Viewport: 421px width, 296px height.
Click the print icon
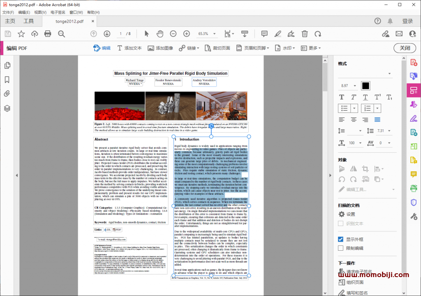[x=49, y=34]
